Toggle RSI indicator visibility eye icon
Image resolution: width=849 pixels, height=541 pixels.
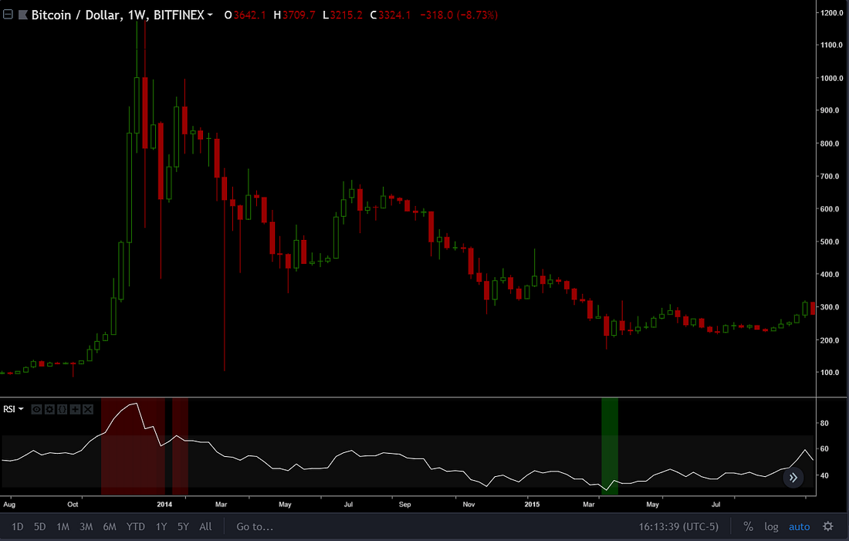36,409
